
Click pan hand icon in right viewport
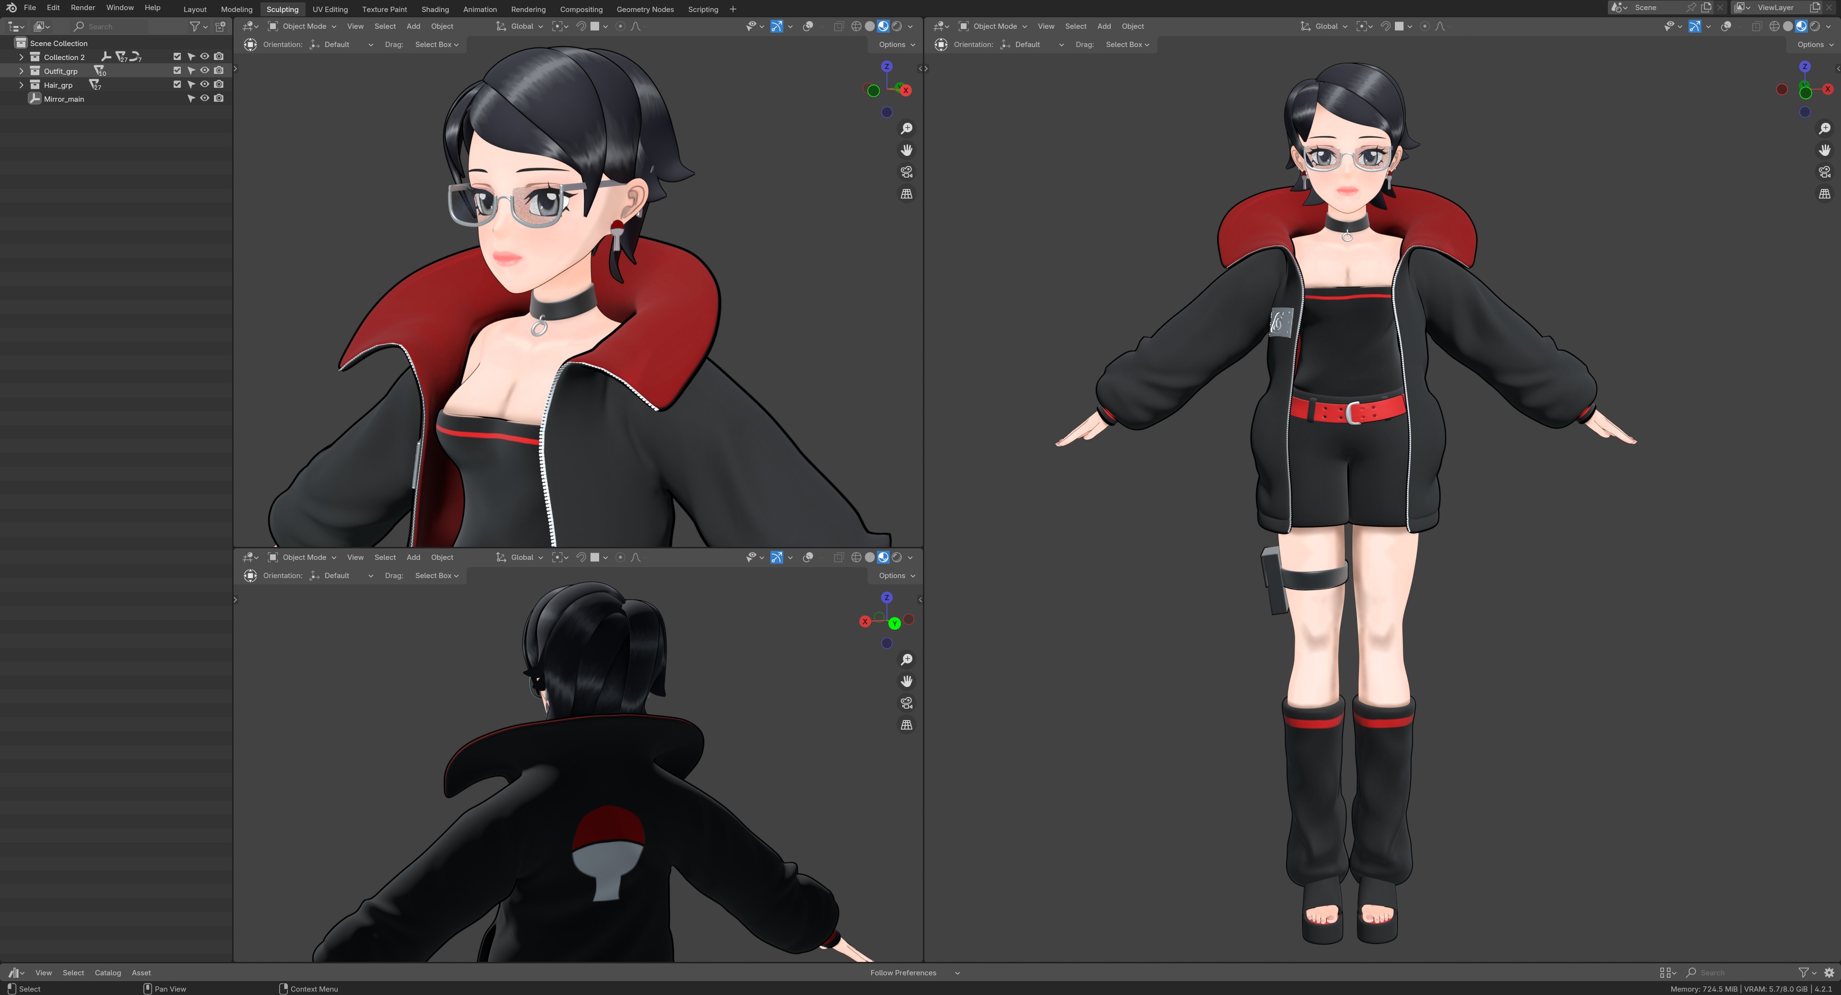(1825, 150)
